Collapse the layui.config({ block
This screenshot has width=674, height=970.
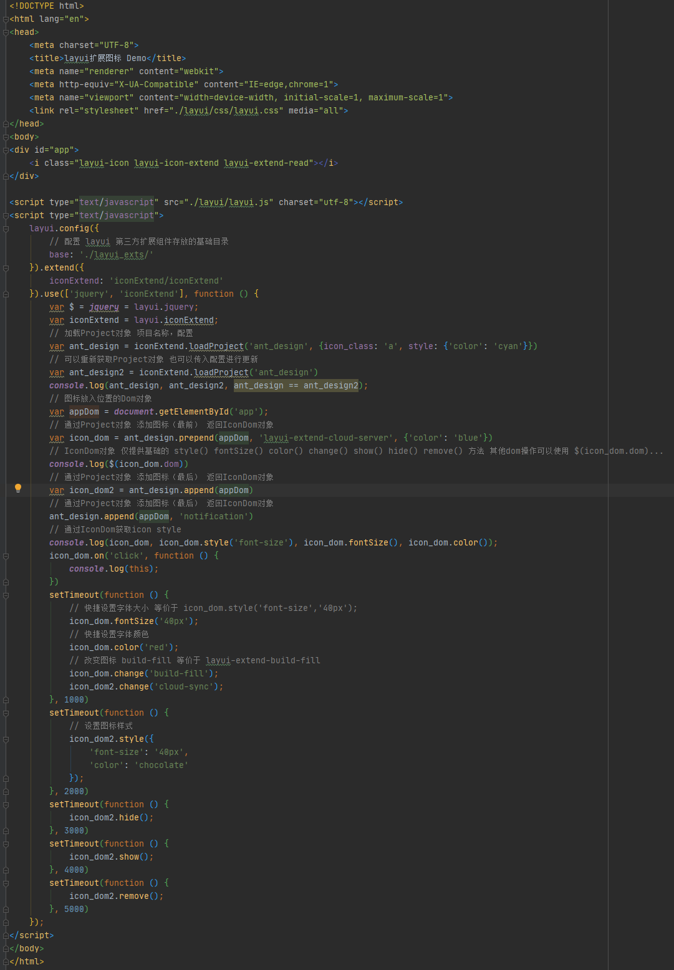click(x=6, y=229)
